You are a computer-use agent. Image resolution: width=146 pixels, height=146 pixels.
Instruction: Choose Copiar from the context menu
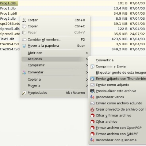click(55, 26)
